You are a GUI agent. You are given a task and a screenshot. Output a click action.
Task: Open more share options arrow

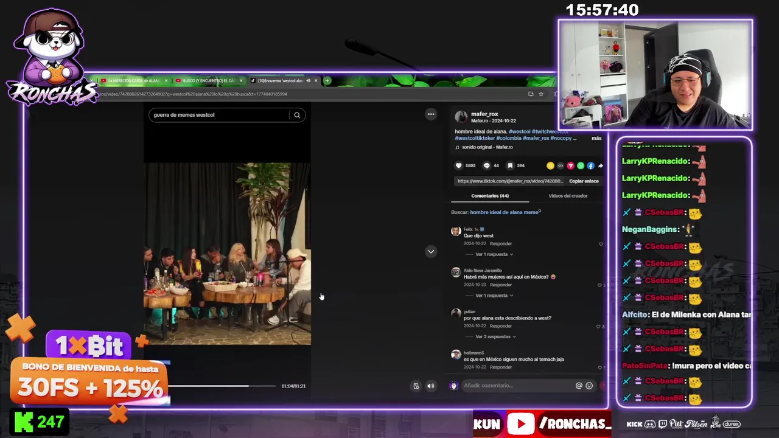point(600,165)
